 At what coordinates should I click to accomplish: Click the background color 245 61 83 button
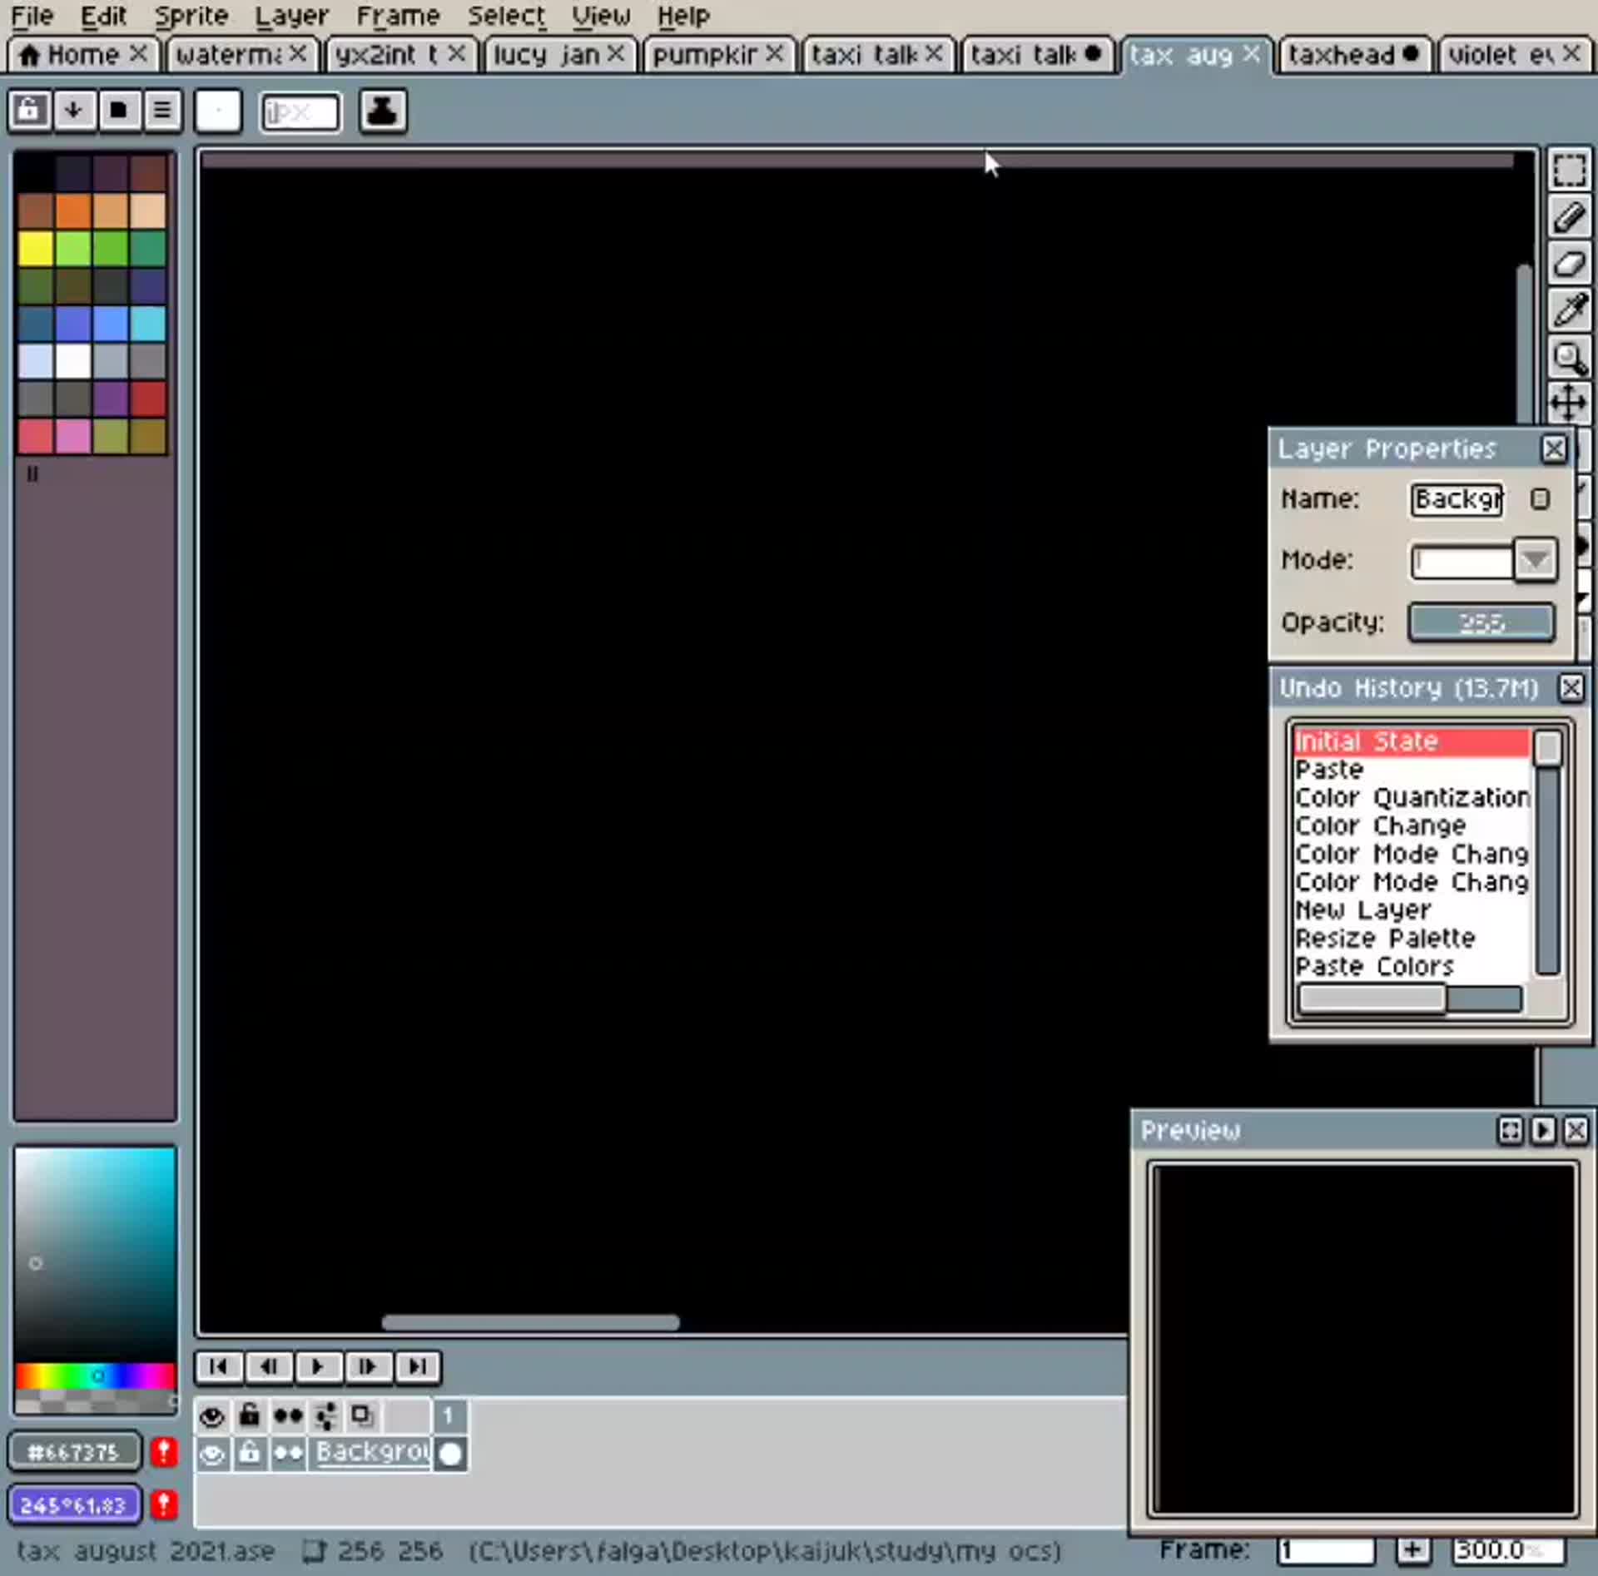point(74,1504)
